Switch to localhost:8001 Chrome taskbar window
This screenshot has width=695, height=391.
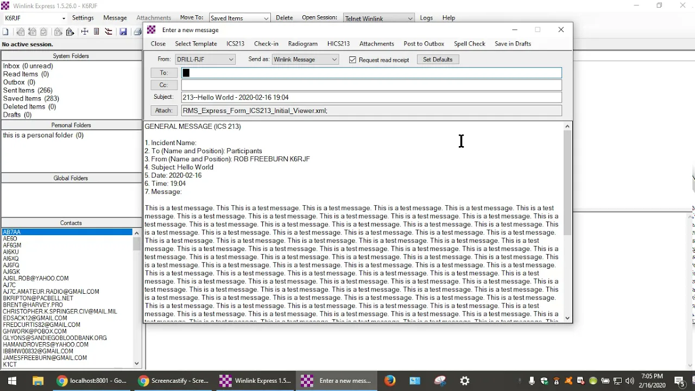pos(92,381)
